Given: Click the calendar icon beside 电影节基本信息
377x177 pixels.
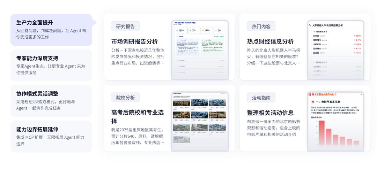Looking at the screenshot, I should (313, 102).
